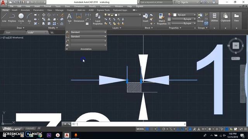Viewport: 248px width, 139px height.
Task: Click the customization hamburger icon in status bar
Action: pyautogui.click(x=245, y=129)
